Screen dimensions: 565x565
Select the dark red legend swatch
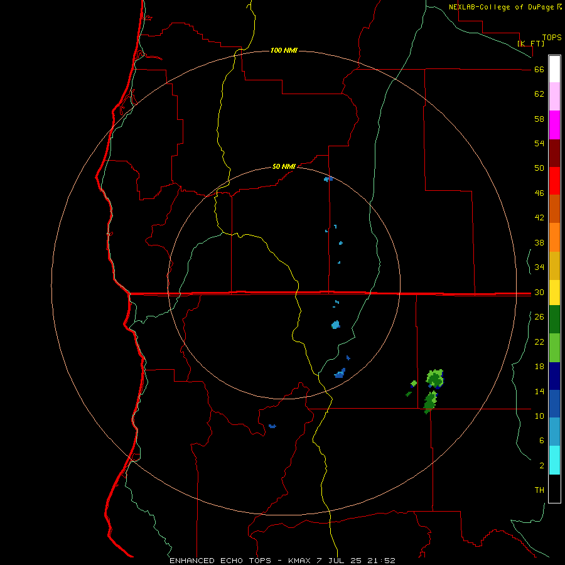click(554, 153)
